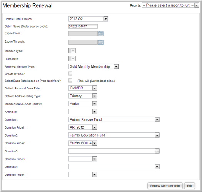Expand the Donation Price2 dropdown
Viewport: 202px width, 192px height.
coord(83,143)
